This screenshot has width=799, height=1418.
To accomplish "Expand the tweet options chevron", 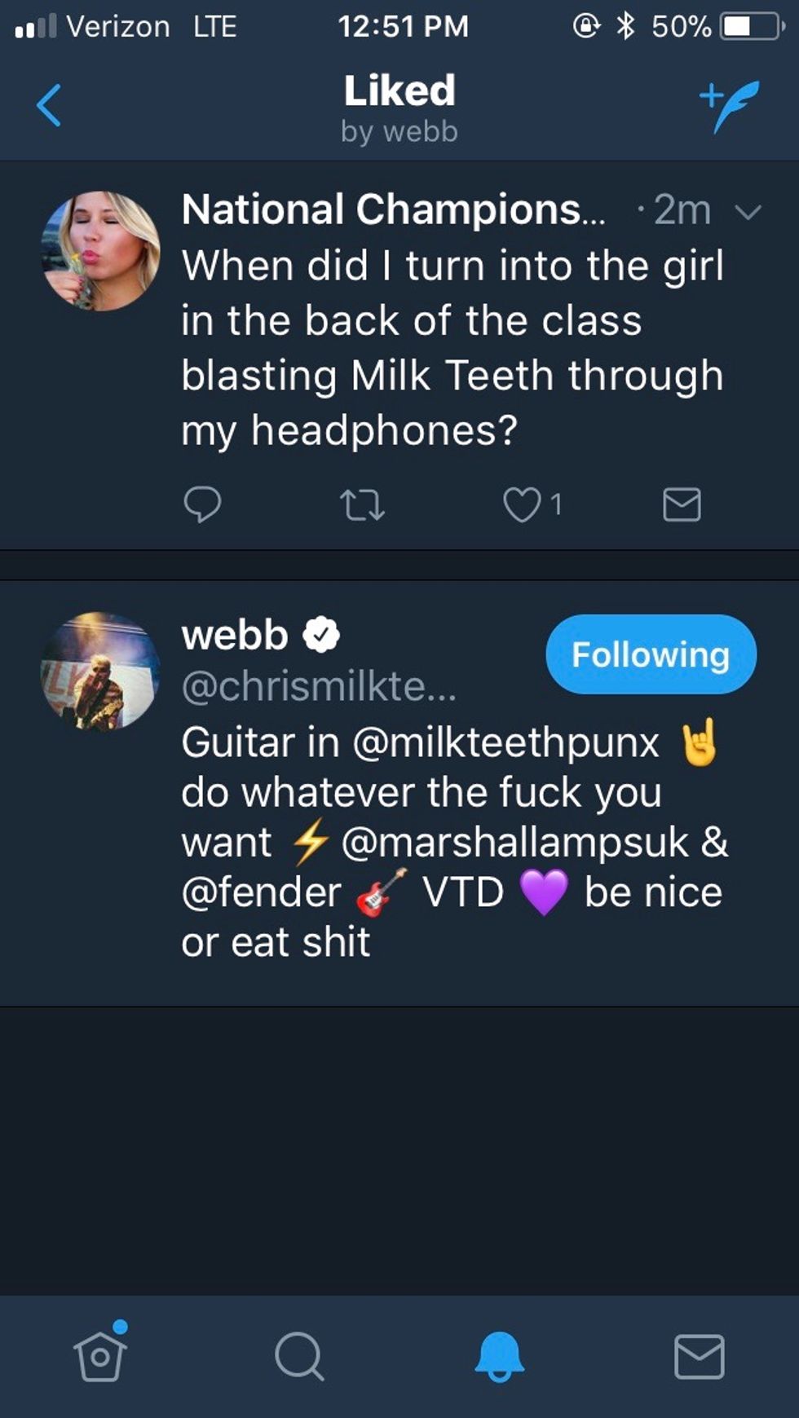I will [x=748, y=213].
